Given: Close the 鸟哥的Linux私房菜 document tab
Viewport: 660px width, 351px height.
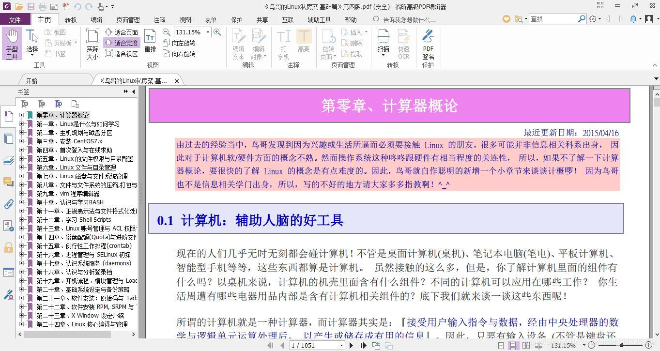Looking at the screenshot, I should click(177, 81).
